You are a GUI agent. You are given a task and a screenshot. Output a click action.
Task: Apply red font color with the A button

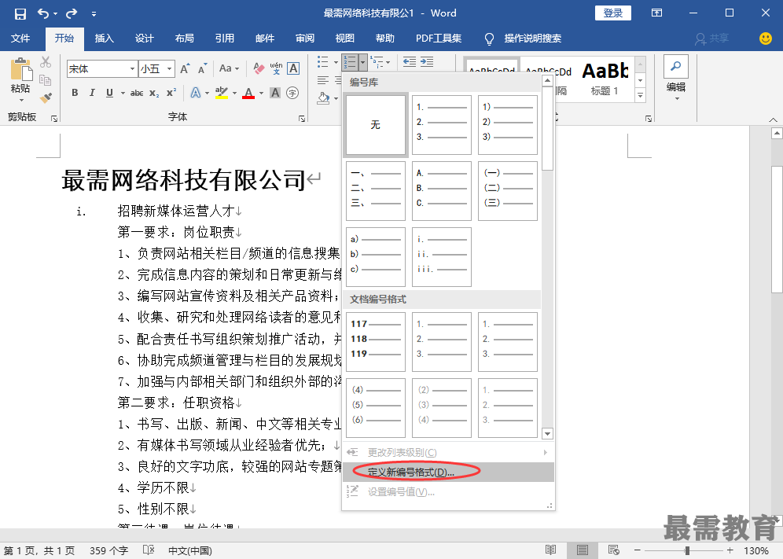tap(248, 93)
